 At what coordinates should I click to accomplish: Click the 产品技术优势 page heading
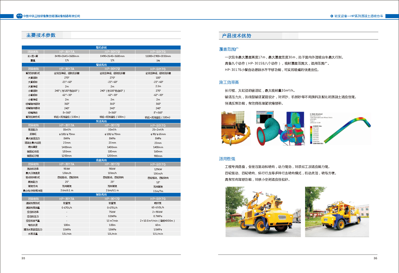click(x=236, y=36)
